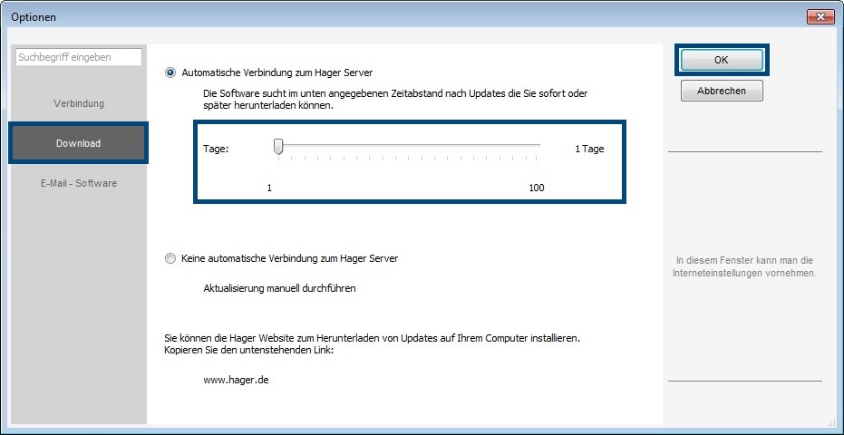Viewport: 844px width, 435px height.
Task: Click the "Tage:" label beside slider
Action: coord(216,149)
